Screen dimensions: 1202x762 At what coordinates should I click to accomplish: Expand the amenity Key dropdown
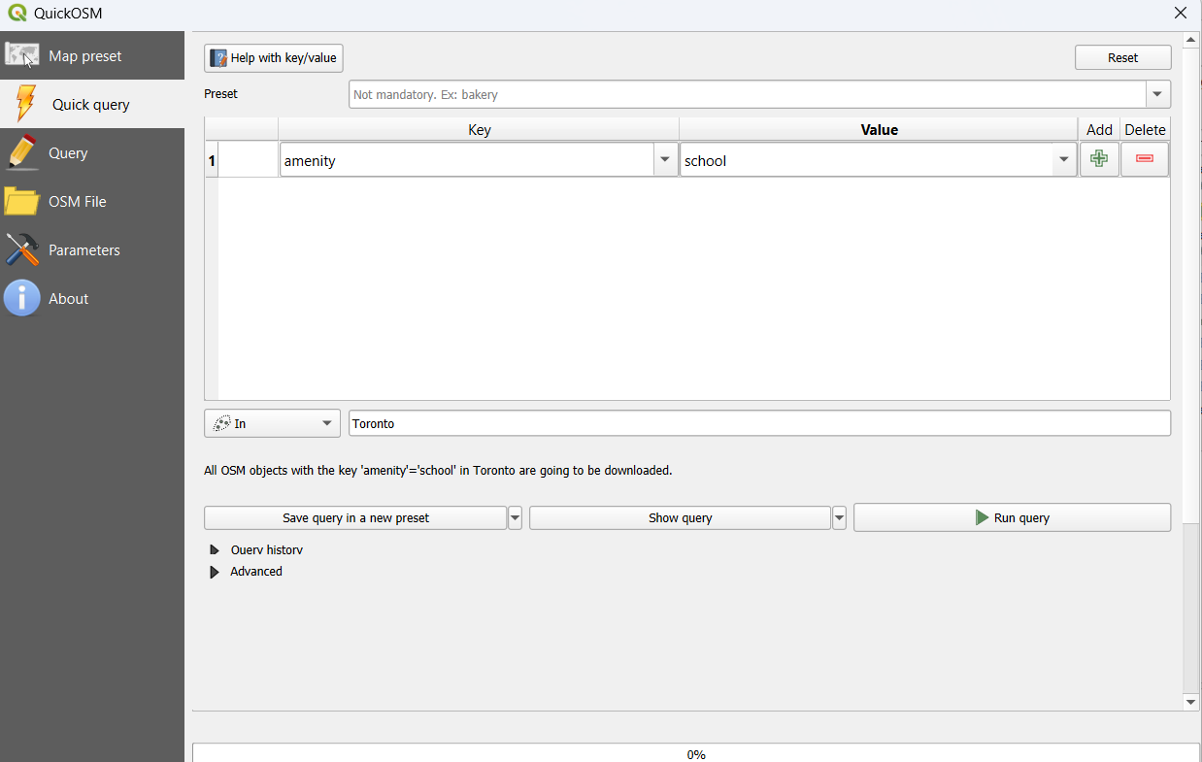(665, 160)
